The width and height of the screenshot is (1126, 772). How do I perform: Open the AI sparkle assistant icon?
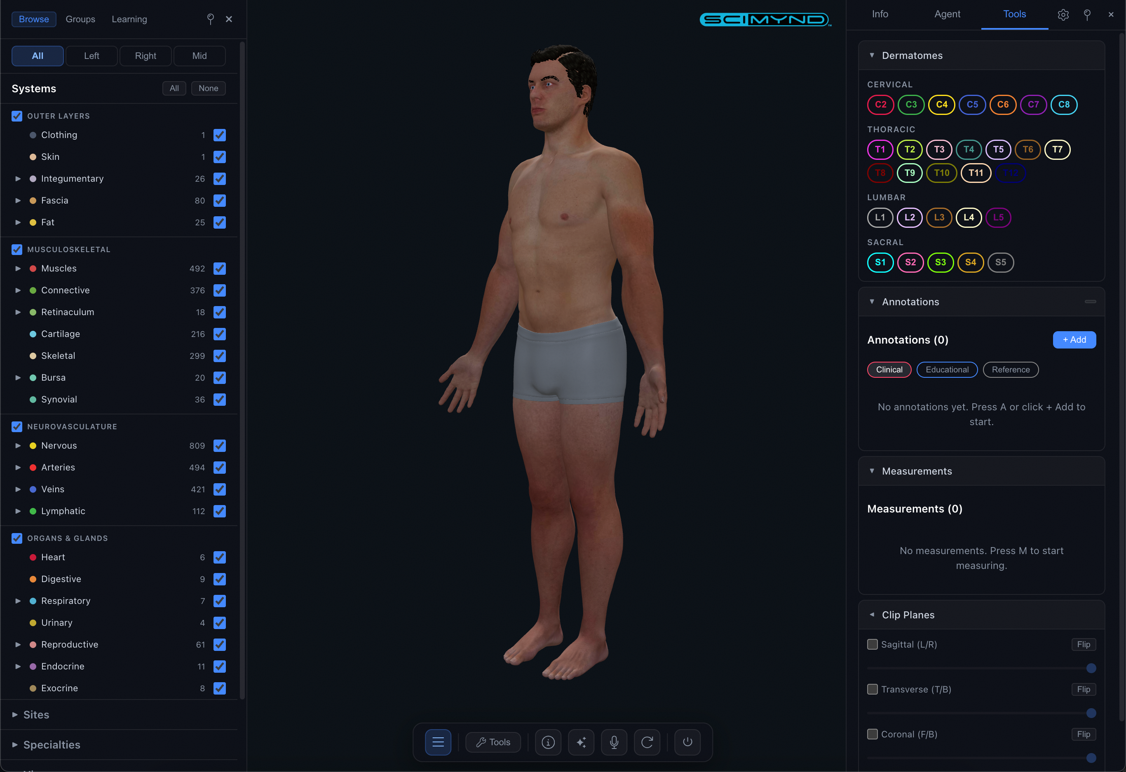[581, 742]
